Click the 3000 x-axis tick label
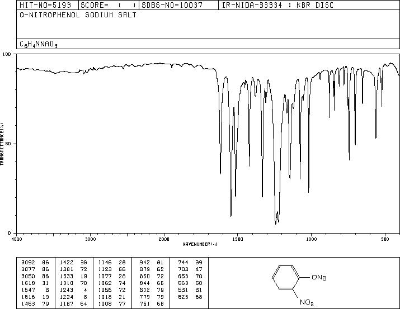This screenshot has width=400, height=309. tap(90, 239)
